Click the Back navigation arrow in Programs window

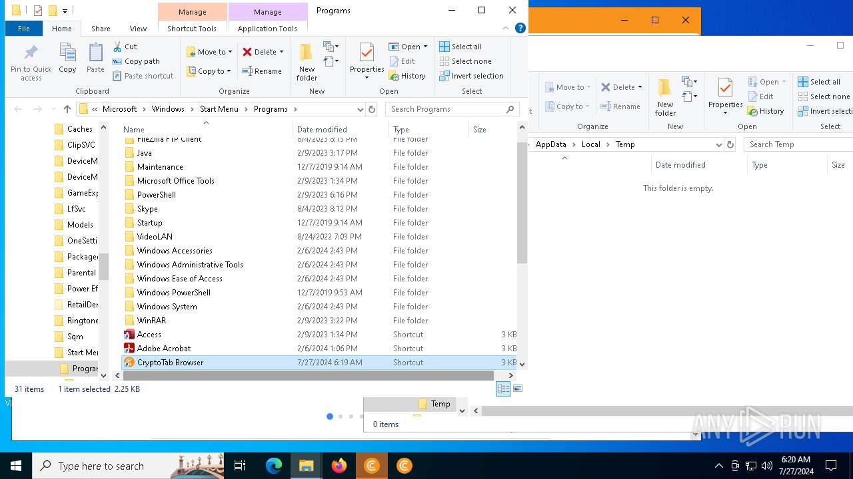click(x=18, y=109)
